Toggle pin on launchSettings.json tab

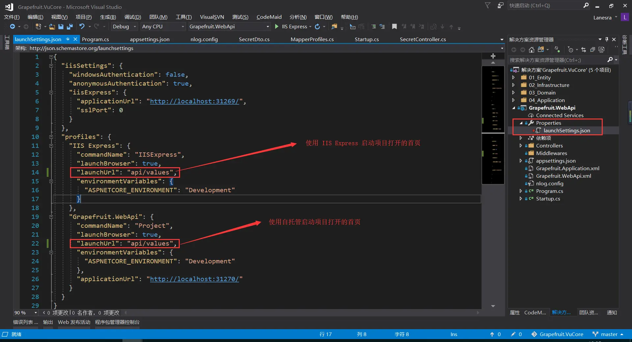[x=68, y=39]
